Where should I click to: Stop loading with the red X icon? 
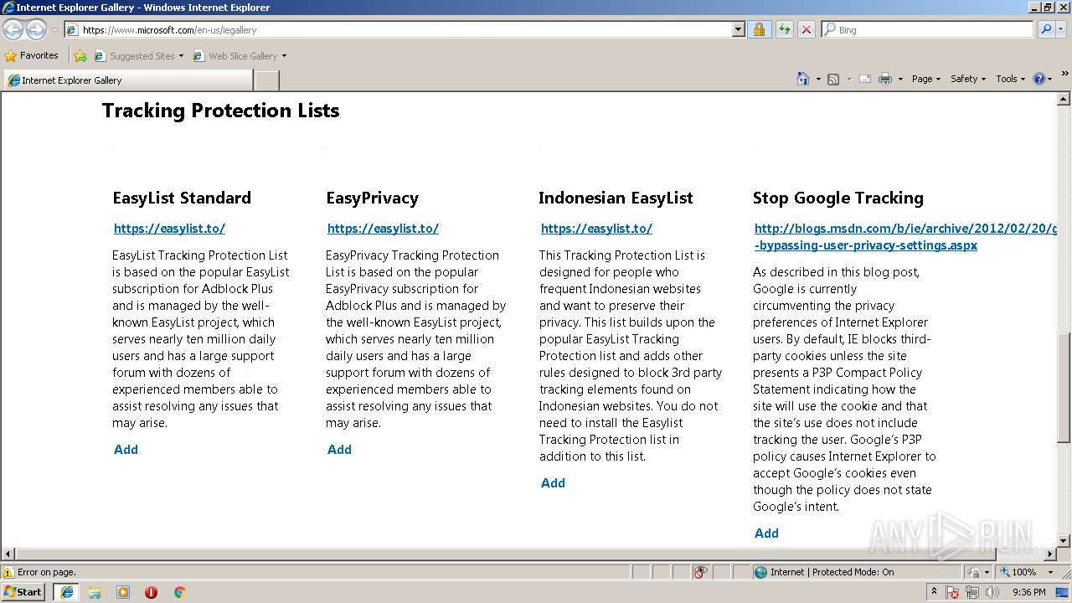(806, 29)
